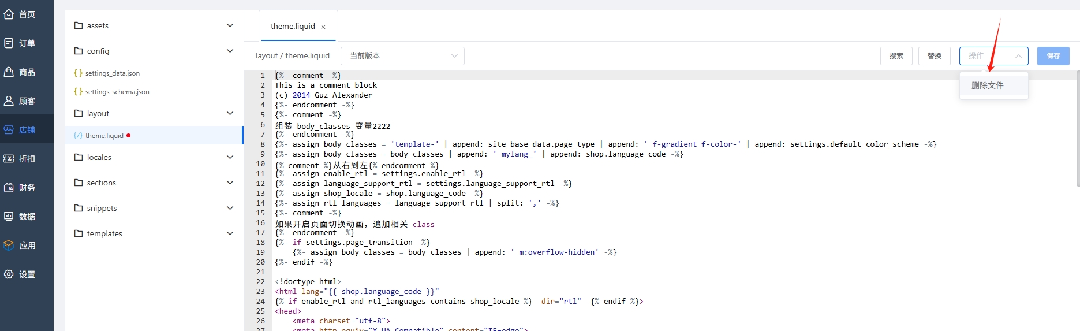Image resolution: width=1080 pixels, height=331 pixels.
Task: Select the 顾客 customers icon
Action: pos(9,101)
